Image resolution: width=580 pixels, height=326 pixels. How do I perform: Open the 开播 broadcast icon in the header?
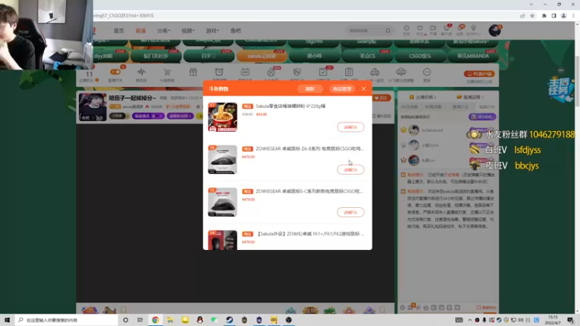click(433, 30)
